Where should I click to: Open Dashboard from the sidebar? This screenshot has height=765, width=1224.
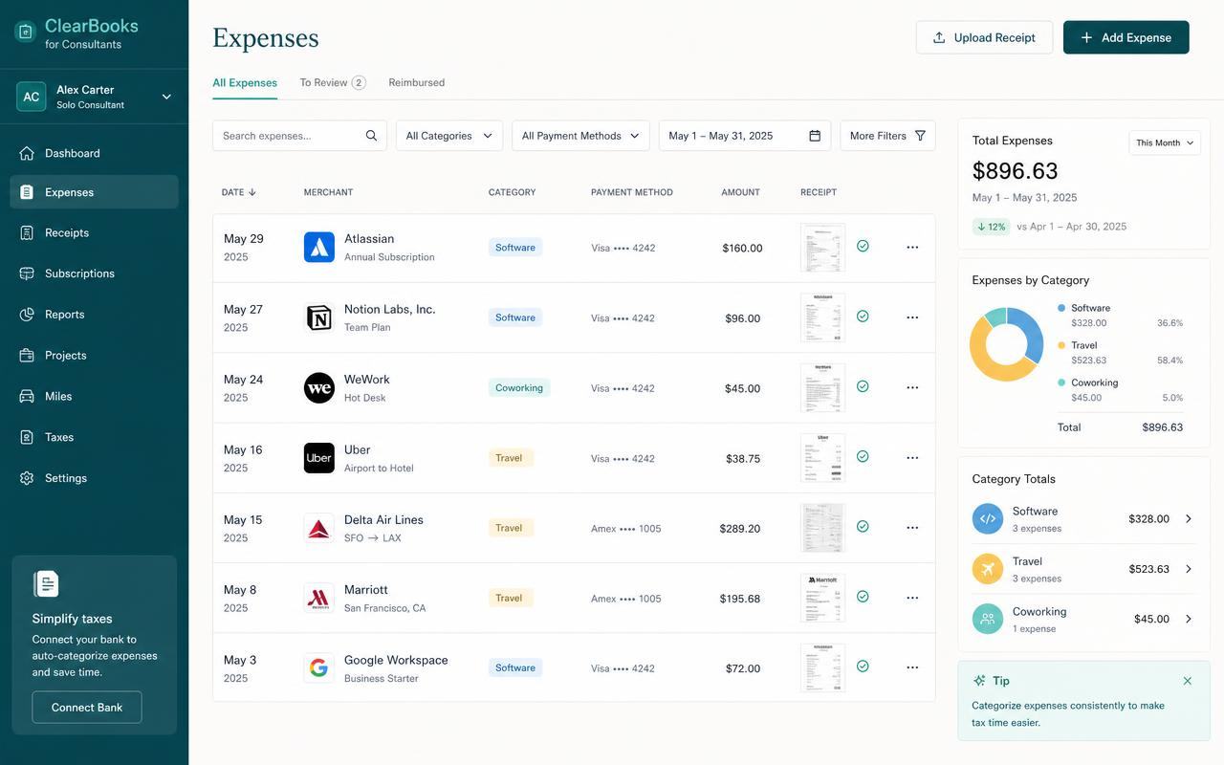[94, 153]
